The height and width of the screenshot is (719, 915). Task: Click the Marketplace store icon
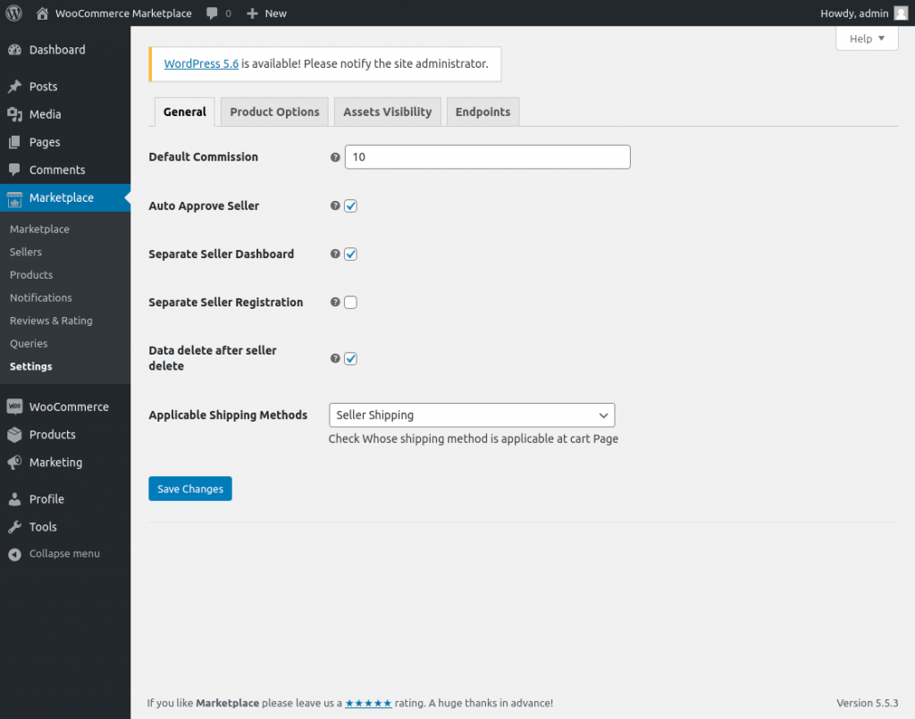15,198
